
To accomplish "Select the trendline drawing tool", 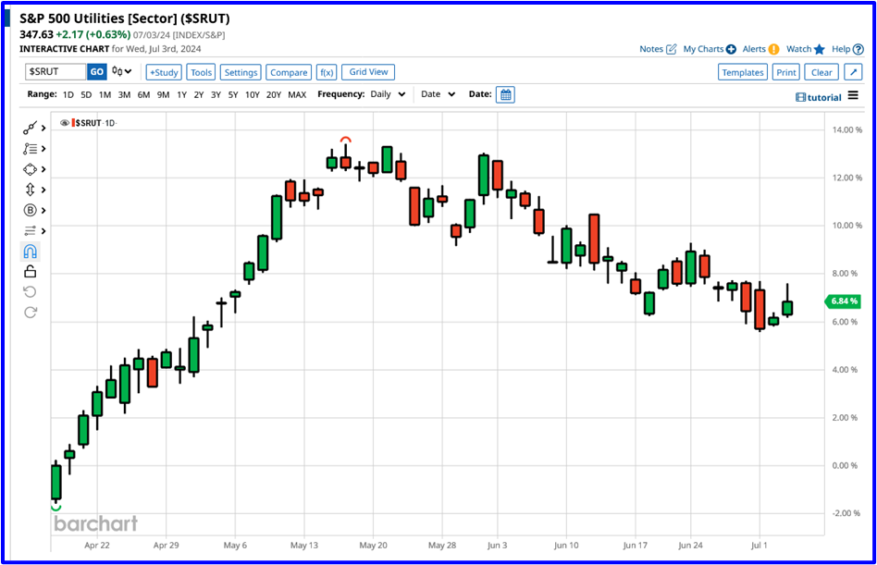I will pyautogui.click(x=28, y=127).
